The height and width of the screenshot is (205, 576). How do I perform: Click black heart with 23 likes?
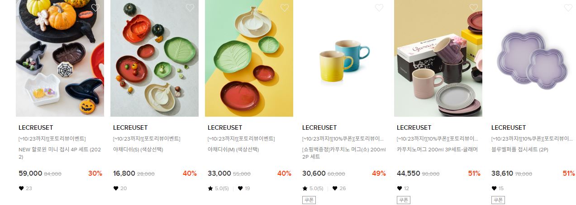coord(21,188)
